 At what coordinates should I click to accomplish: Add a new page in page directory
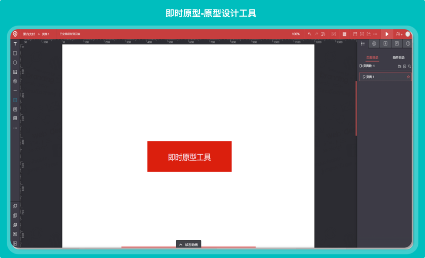pos(405,66)
